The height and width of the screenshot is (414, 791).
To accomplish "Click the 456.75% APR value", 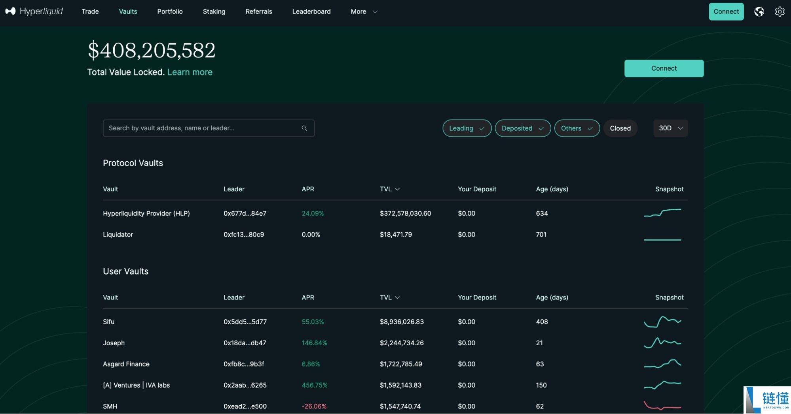I will tap(315, 385).
